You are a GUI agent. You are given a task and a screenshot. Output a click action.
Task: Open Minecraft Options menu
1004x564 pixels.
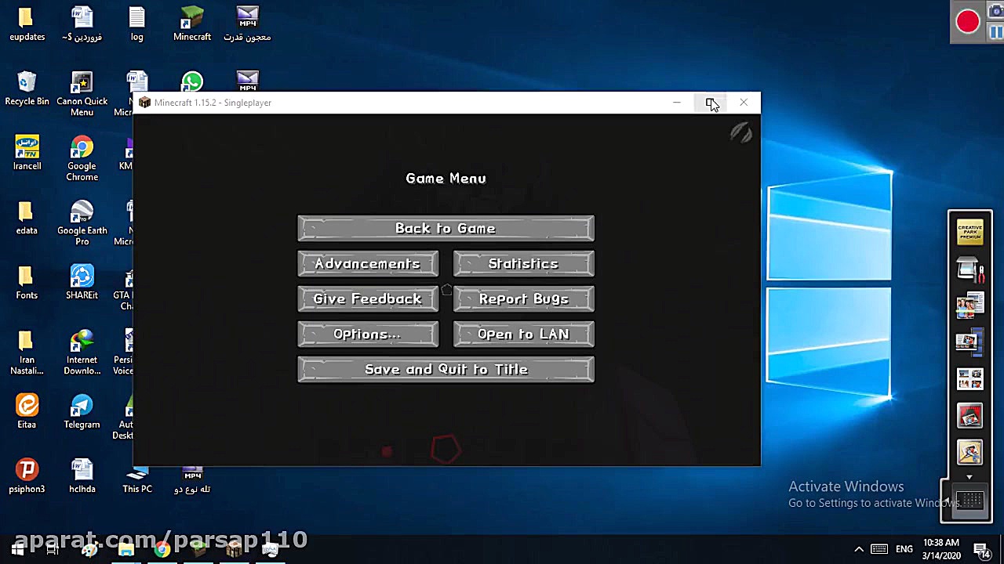coord(368,334)
